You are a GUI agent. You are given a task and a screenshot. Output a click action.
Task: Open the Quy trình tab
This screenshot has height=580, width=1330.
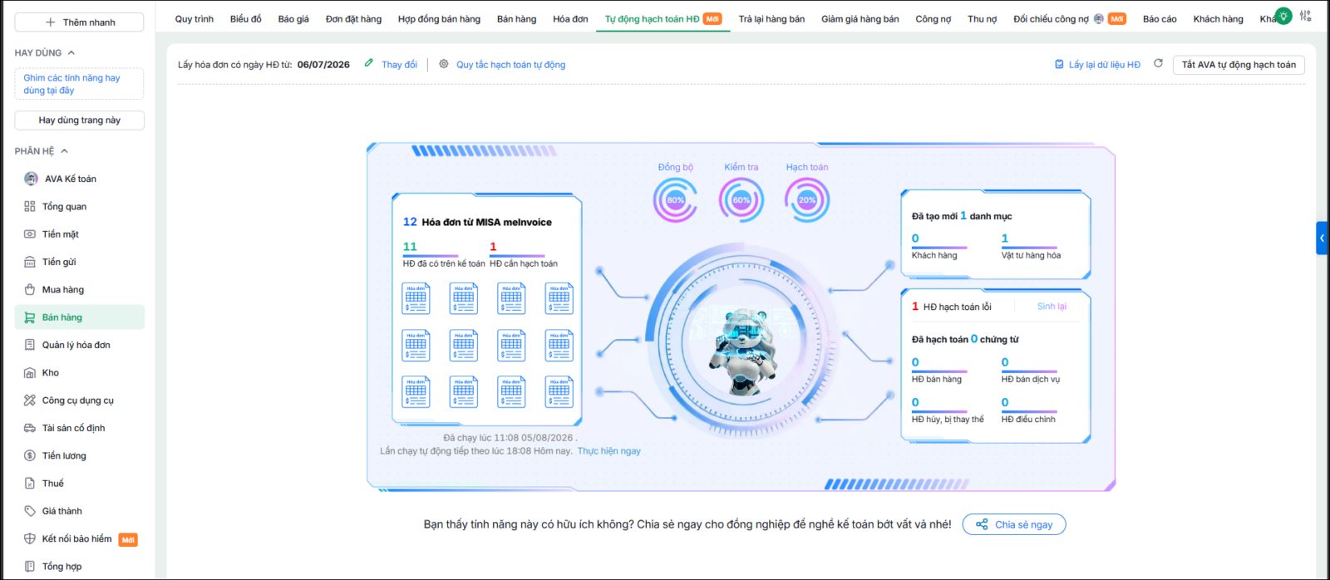point(195,19)
